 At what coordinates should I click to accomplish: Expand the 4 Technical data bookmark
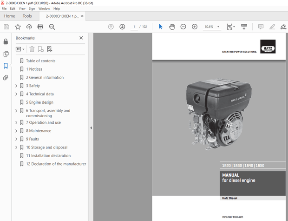click(x=16, y=94)
